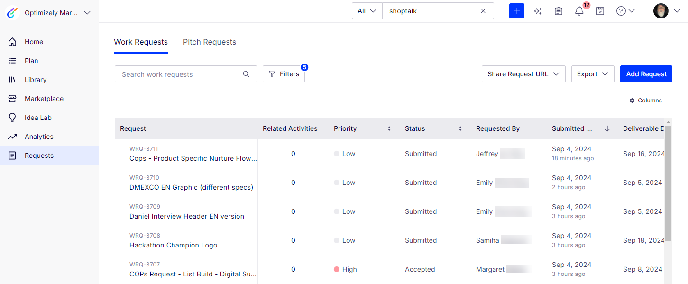688x284 pixels.
Task: Open the notifications bell with 12 alerts
Action: point(579,11)
